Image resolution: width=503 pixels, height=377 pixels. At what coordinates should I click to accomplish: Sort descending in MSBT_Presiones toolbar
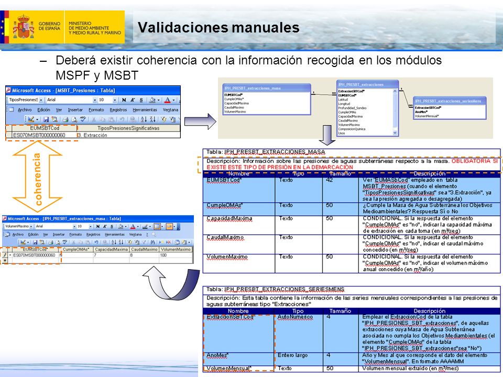point(152,119)
